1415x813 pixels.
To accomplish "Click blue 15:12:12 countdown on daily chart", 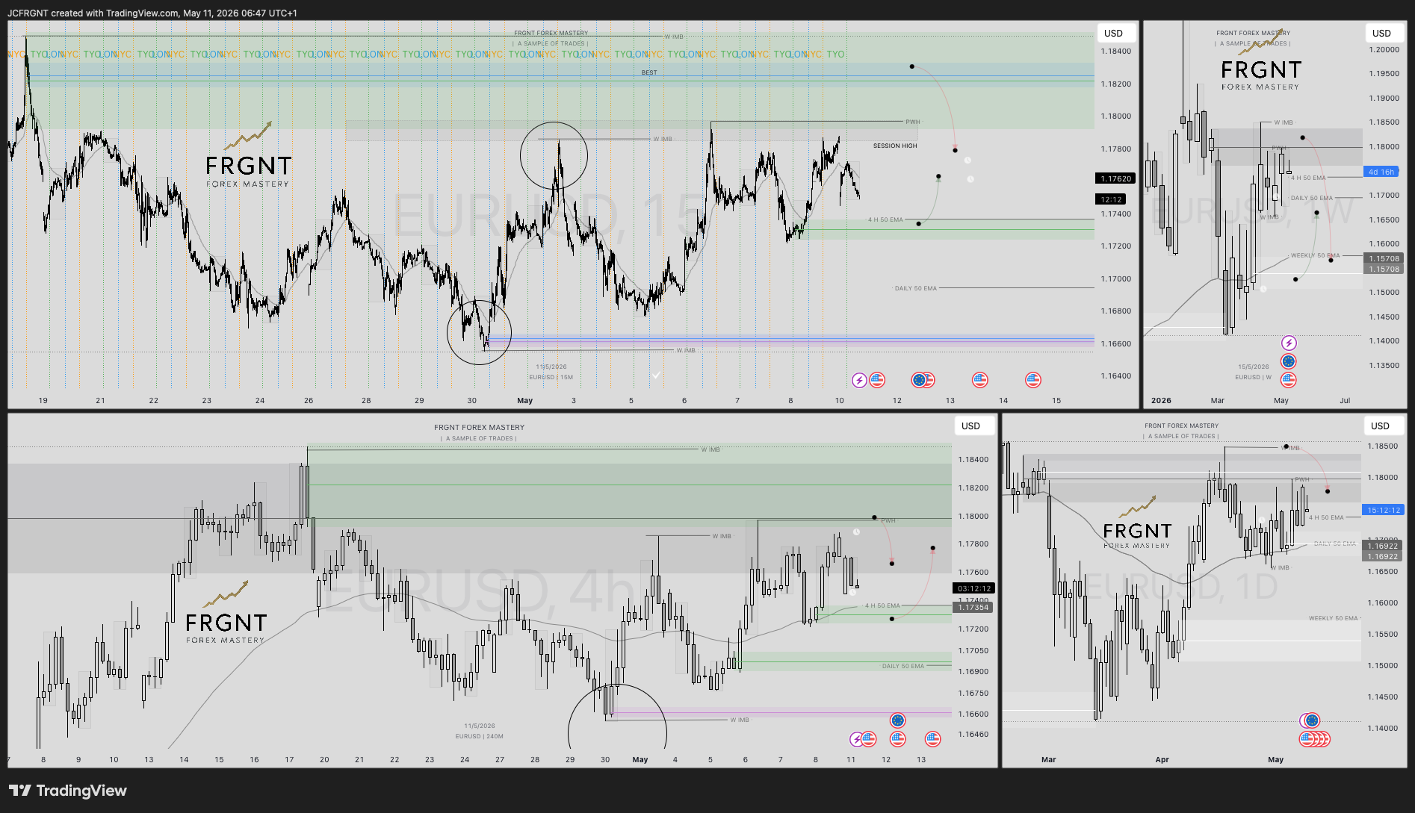I will pos(1384,510).
